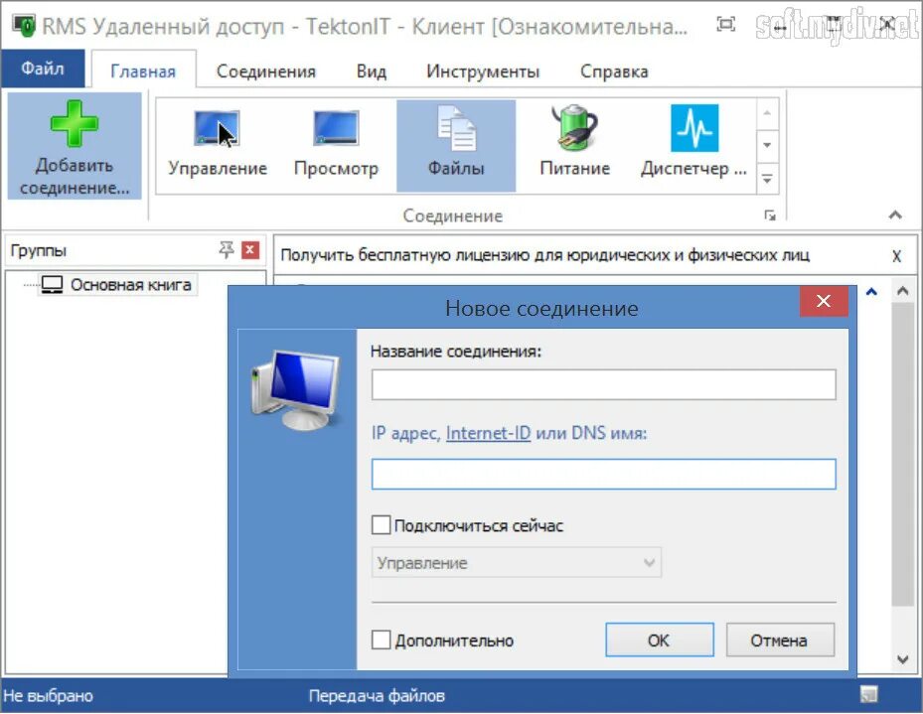Switch to the Соединения tab
Screen dimensions: 923x714
click(266, 71)
